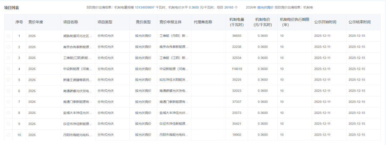Click the 项目名称 column header
The height and width of the screenshot is (145, 386).
point(70,22)
